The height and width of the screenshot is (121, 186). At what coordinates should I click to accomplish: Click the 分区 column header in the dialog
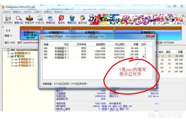coord(66,44)
